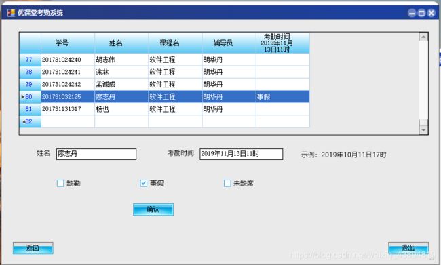The width and height of the screenshot is (441, 265).
Task: Click 软件工程 cell in row 81
Action: pyautogui.click(x=175, y=109)
